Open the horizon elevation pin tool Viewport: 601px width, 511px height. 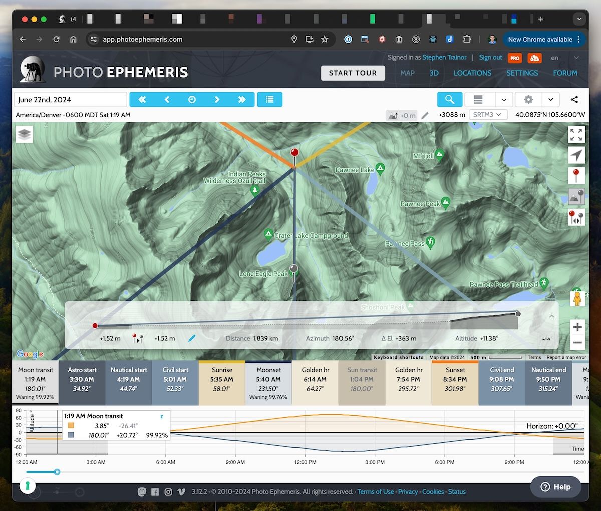(576, 197)
